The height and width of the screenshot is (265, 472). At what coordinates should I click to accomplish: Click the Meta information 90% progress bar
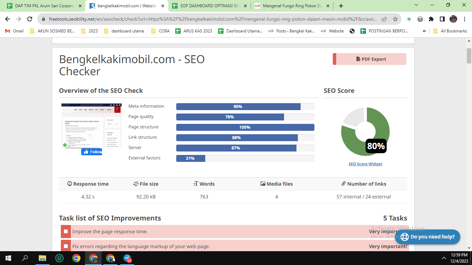coord(245,107)
